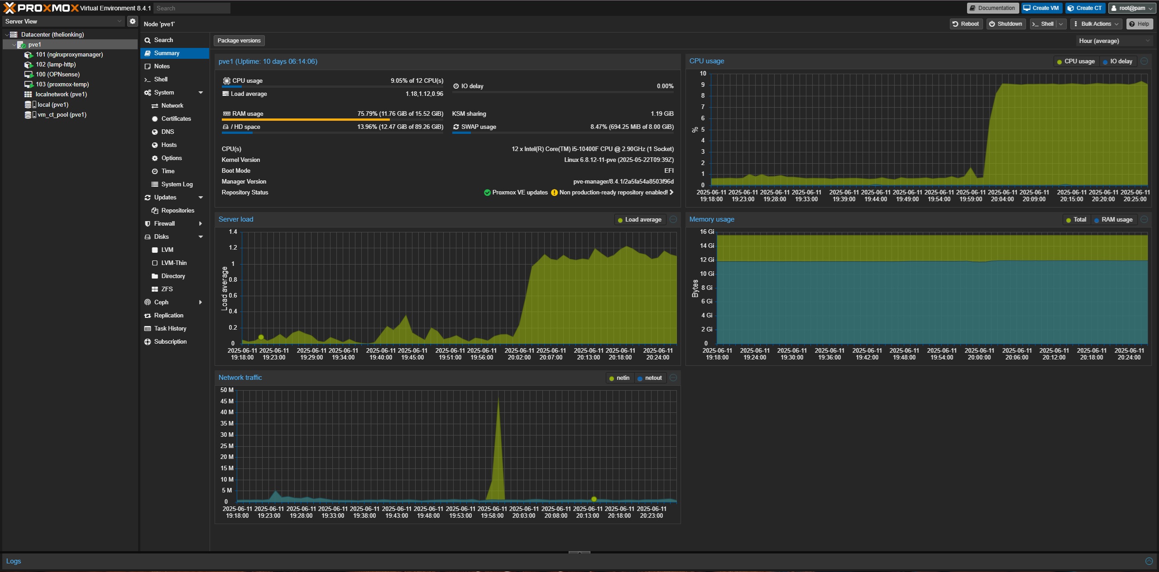The height and width of the screenshot is (572, 1159).
Task: Click the Datacenter server icon
Action: coord(14,34)
